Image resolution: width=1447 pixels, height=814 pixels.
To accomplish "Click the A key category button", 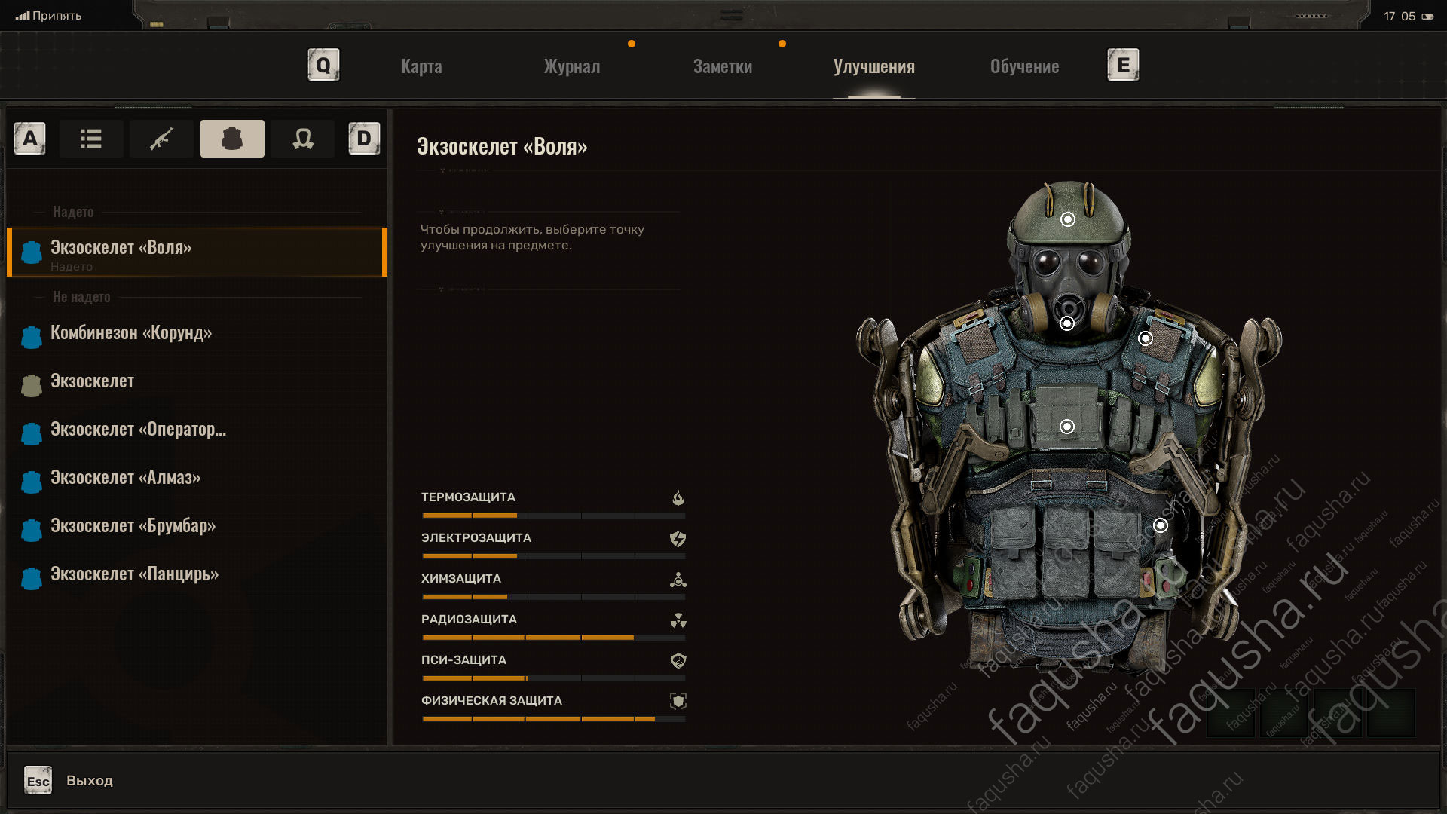I will (30, 139).
